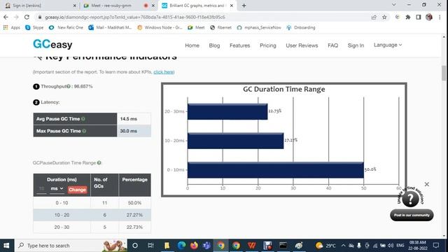Open User Reviews page
This screenshot has width=448, height=252.
click(302, 45)
